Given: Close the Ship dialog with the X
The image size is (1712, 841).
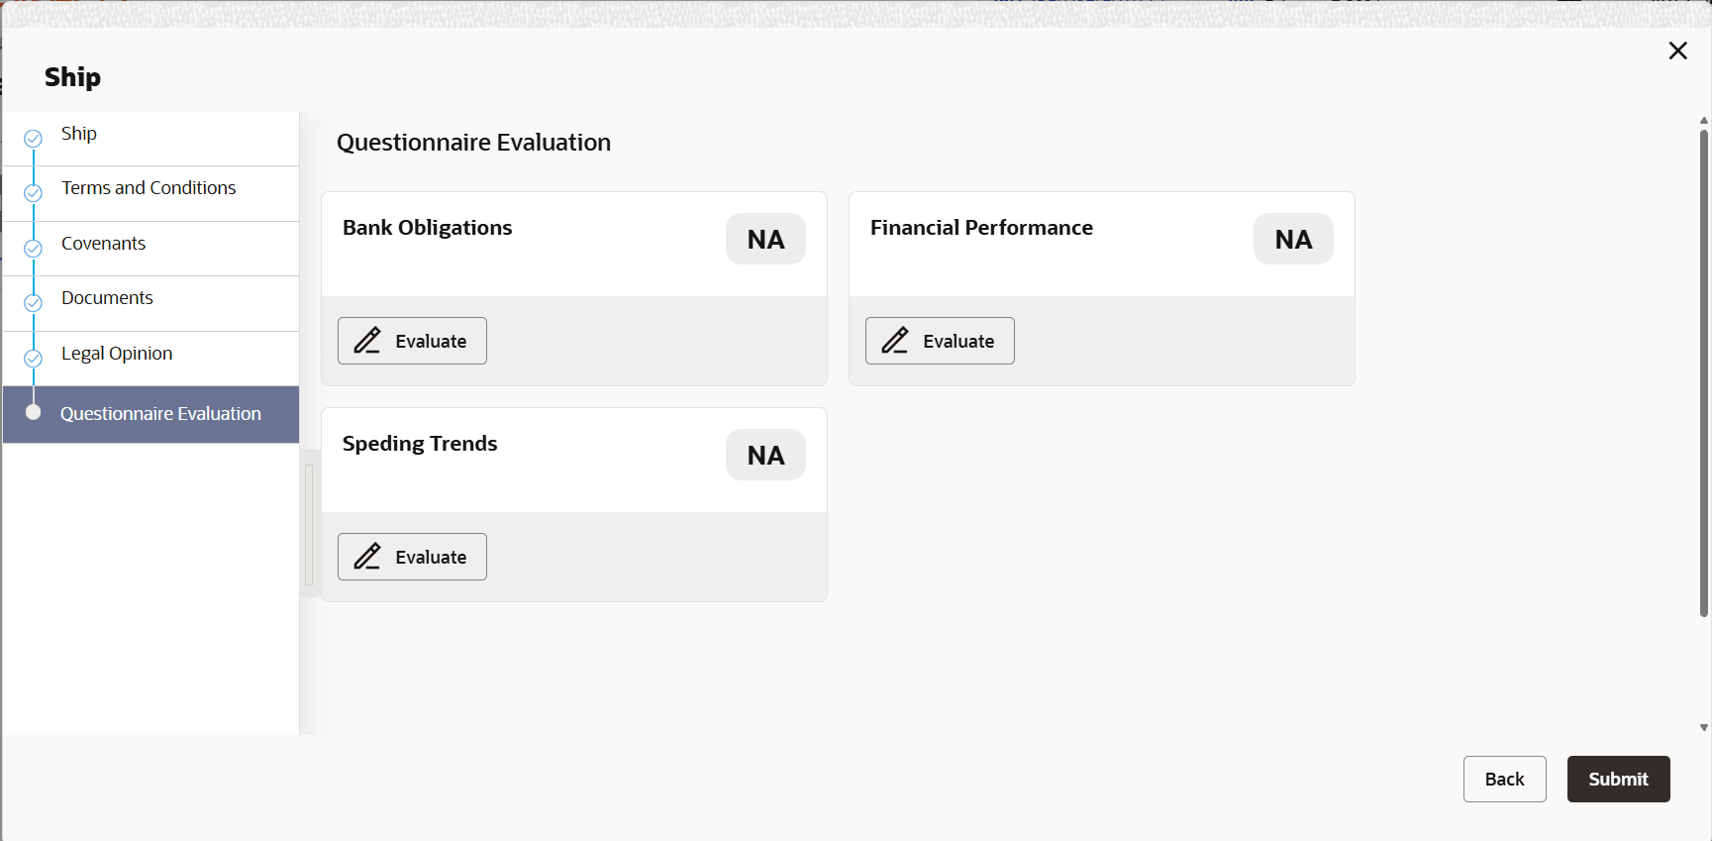Looking at the screenshot, I should (x=1677, y=51).
